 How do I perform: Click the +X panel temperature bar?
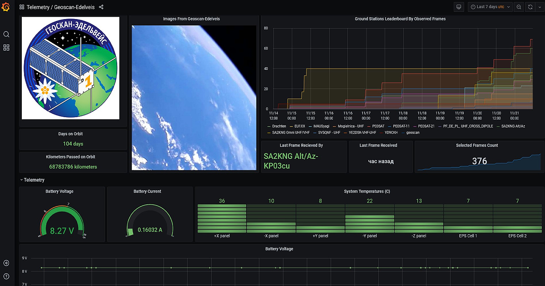click(222, 218)
